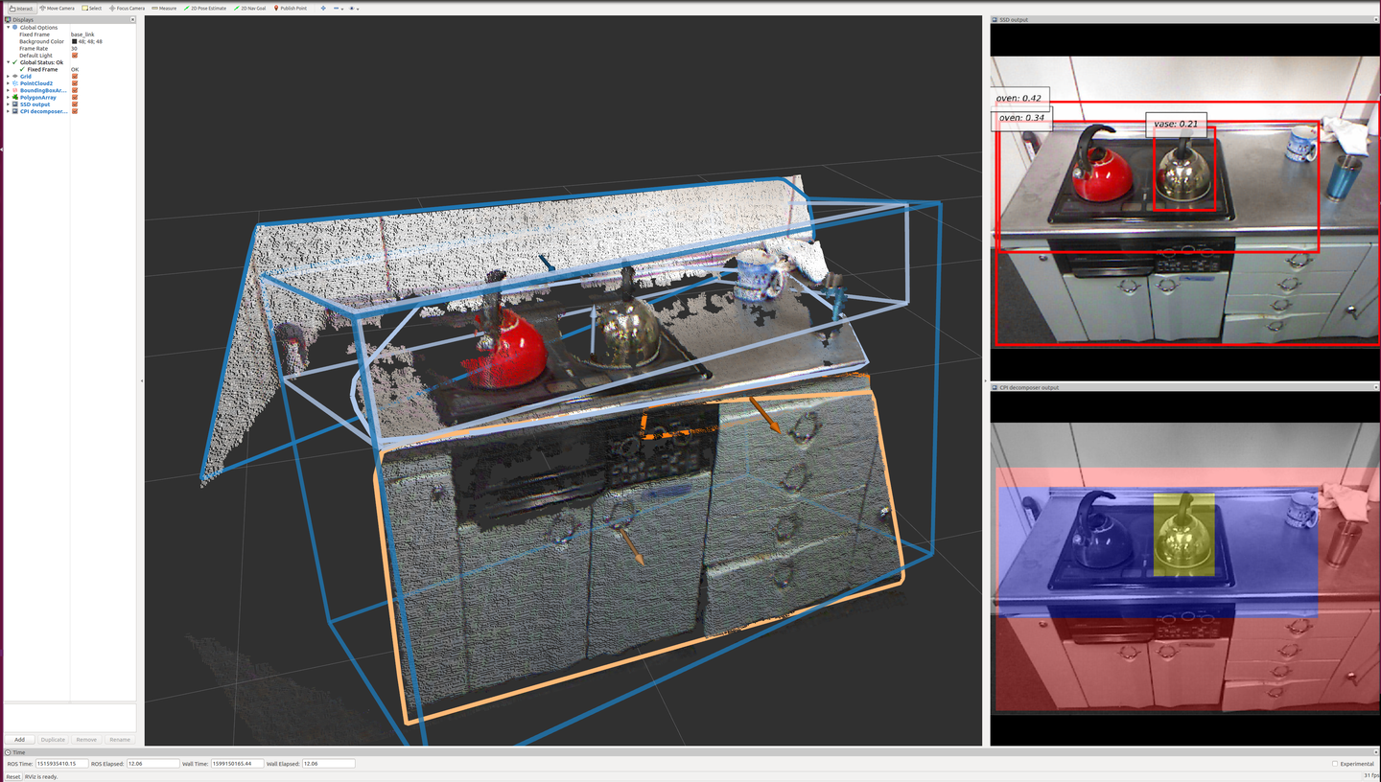Toggle the Default Light checkbox
Image resolution: width=1381 pixels, height=782 pixels.
coord(75,56)
